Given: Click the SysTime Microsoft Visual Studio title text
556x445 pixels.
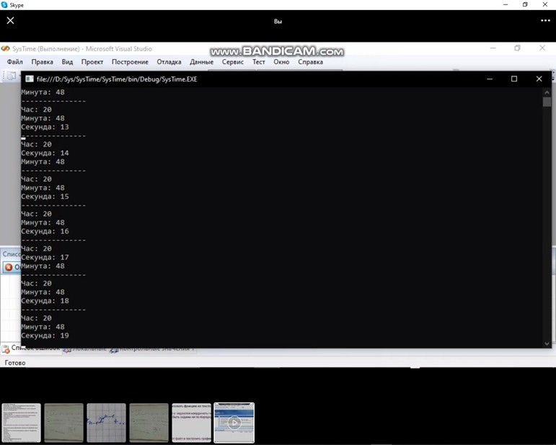Looking at the screenshot, I should 82,48.
